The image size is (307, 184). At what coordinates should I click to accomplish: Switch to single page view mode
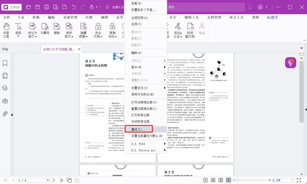click(x=205, y=180)
